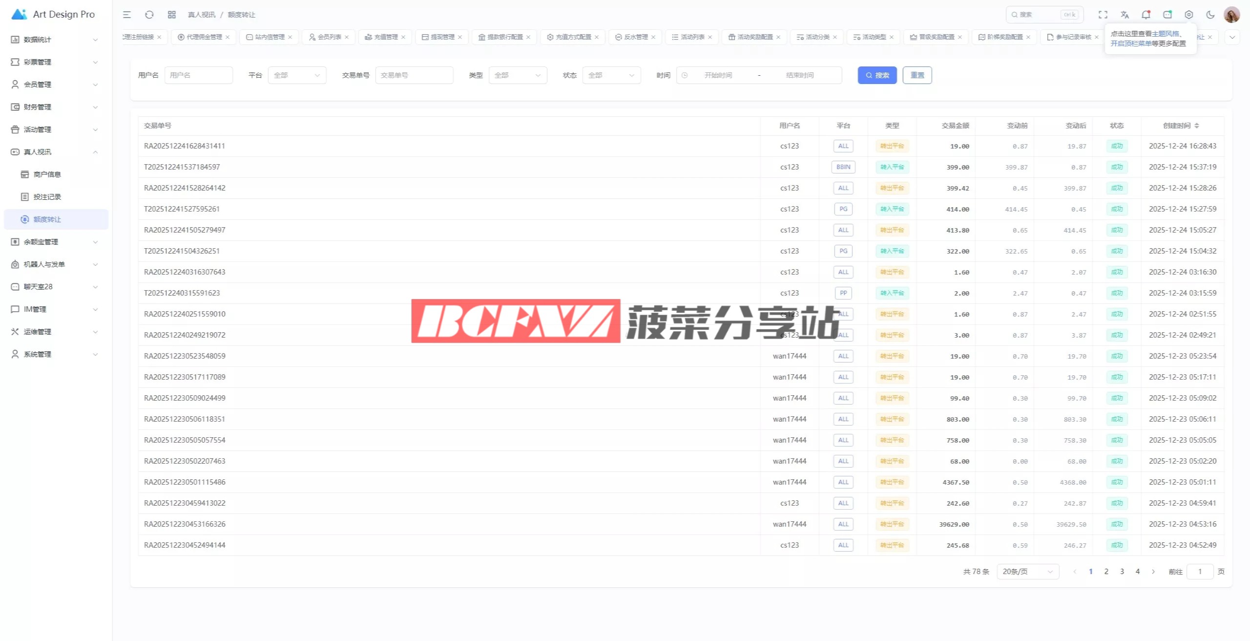
Task: Collapse the sidebar menu icon
Action: [127, 15]
